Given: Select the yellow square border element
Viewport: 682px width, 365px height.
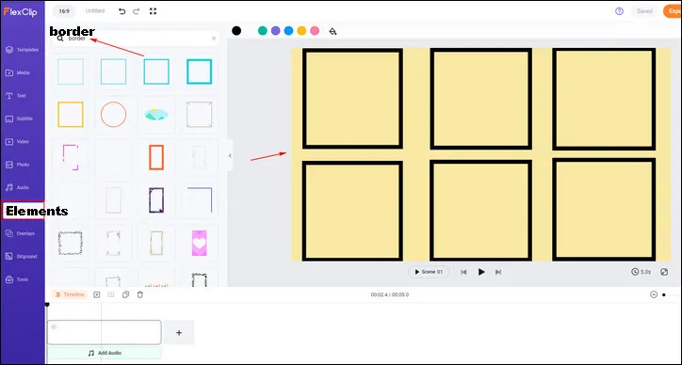Looking at the screenshot, I should (71, 115).
